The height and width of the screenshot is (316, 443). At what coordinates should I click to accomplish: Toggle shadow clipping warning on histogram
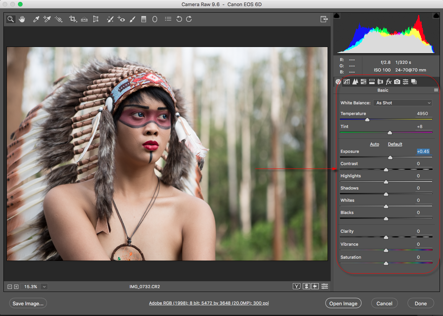tap(336, 15)
